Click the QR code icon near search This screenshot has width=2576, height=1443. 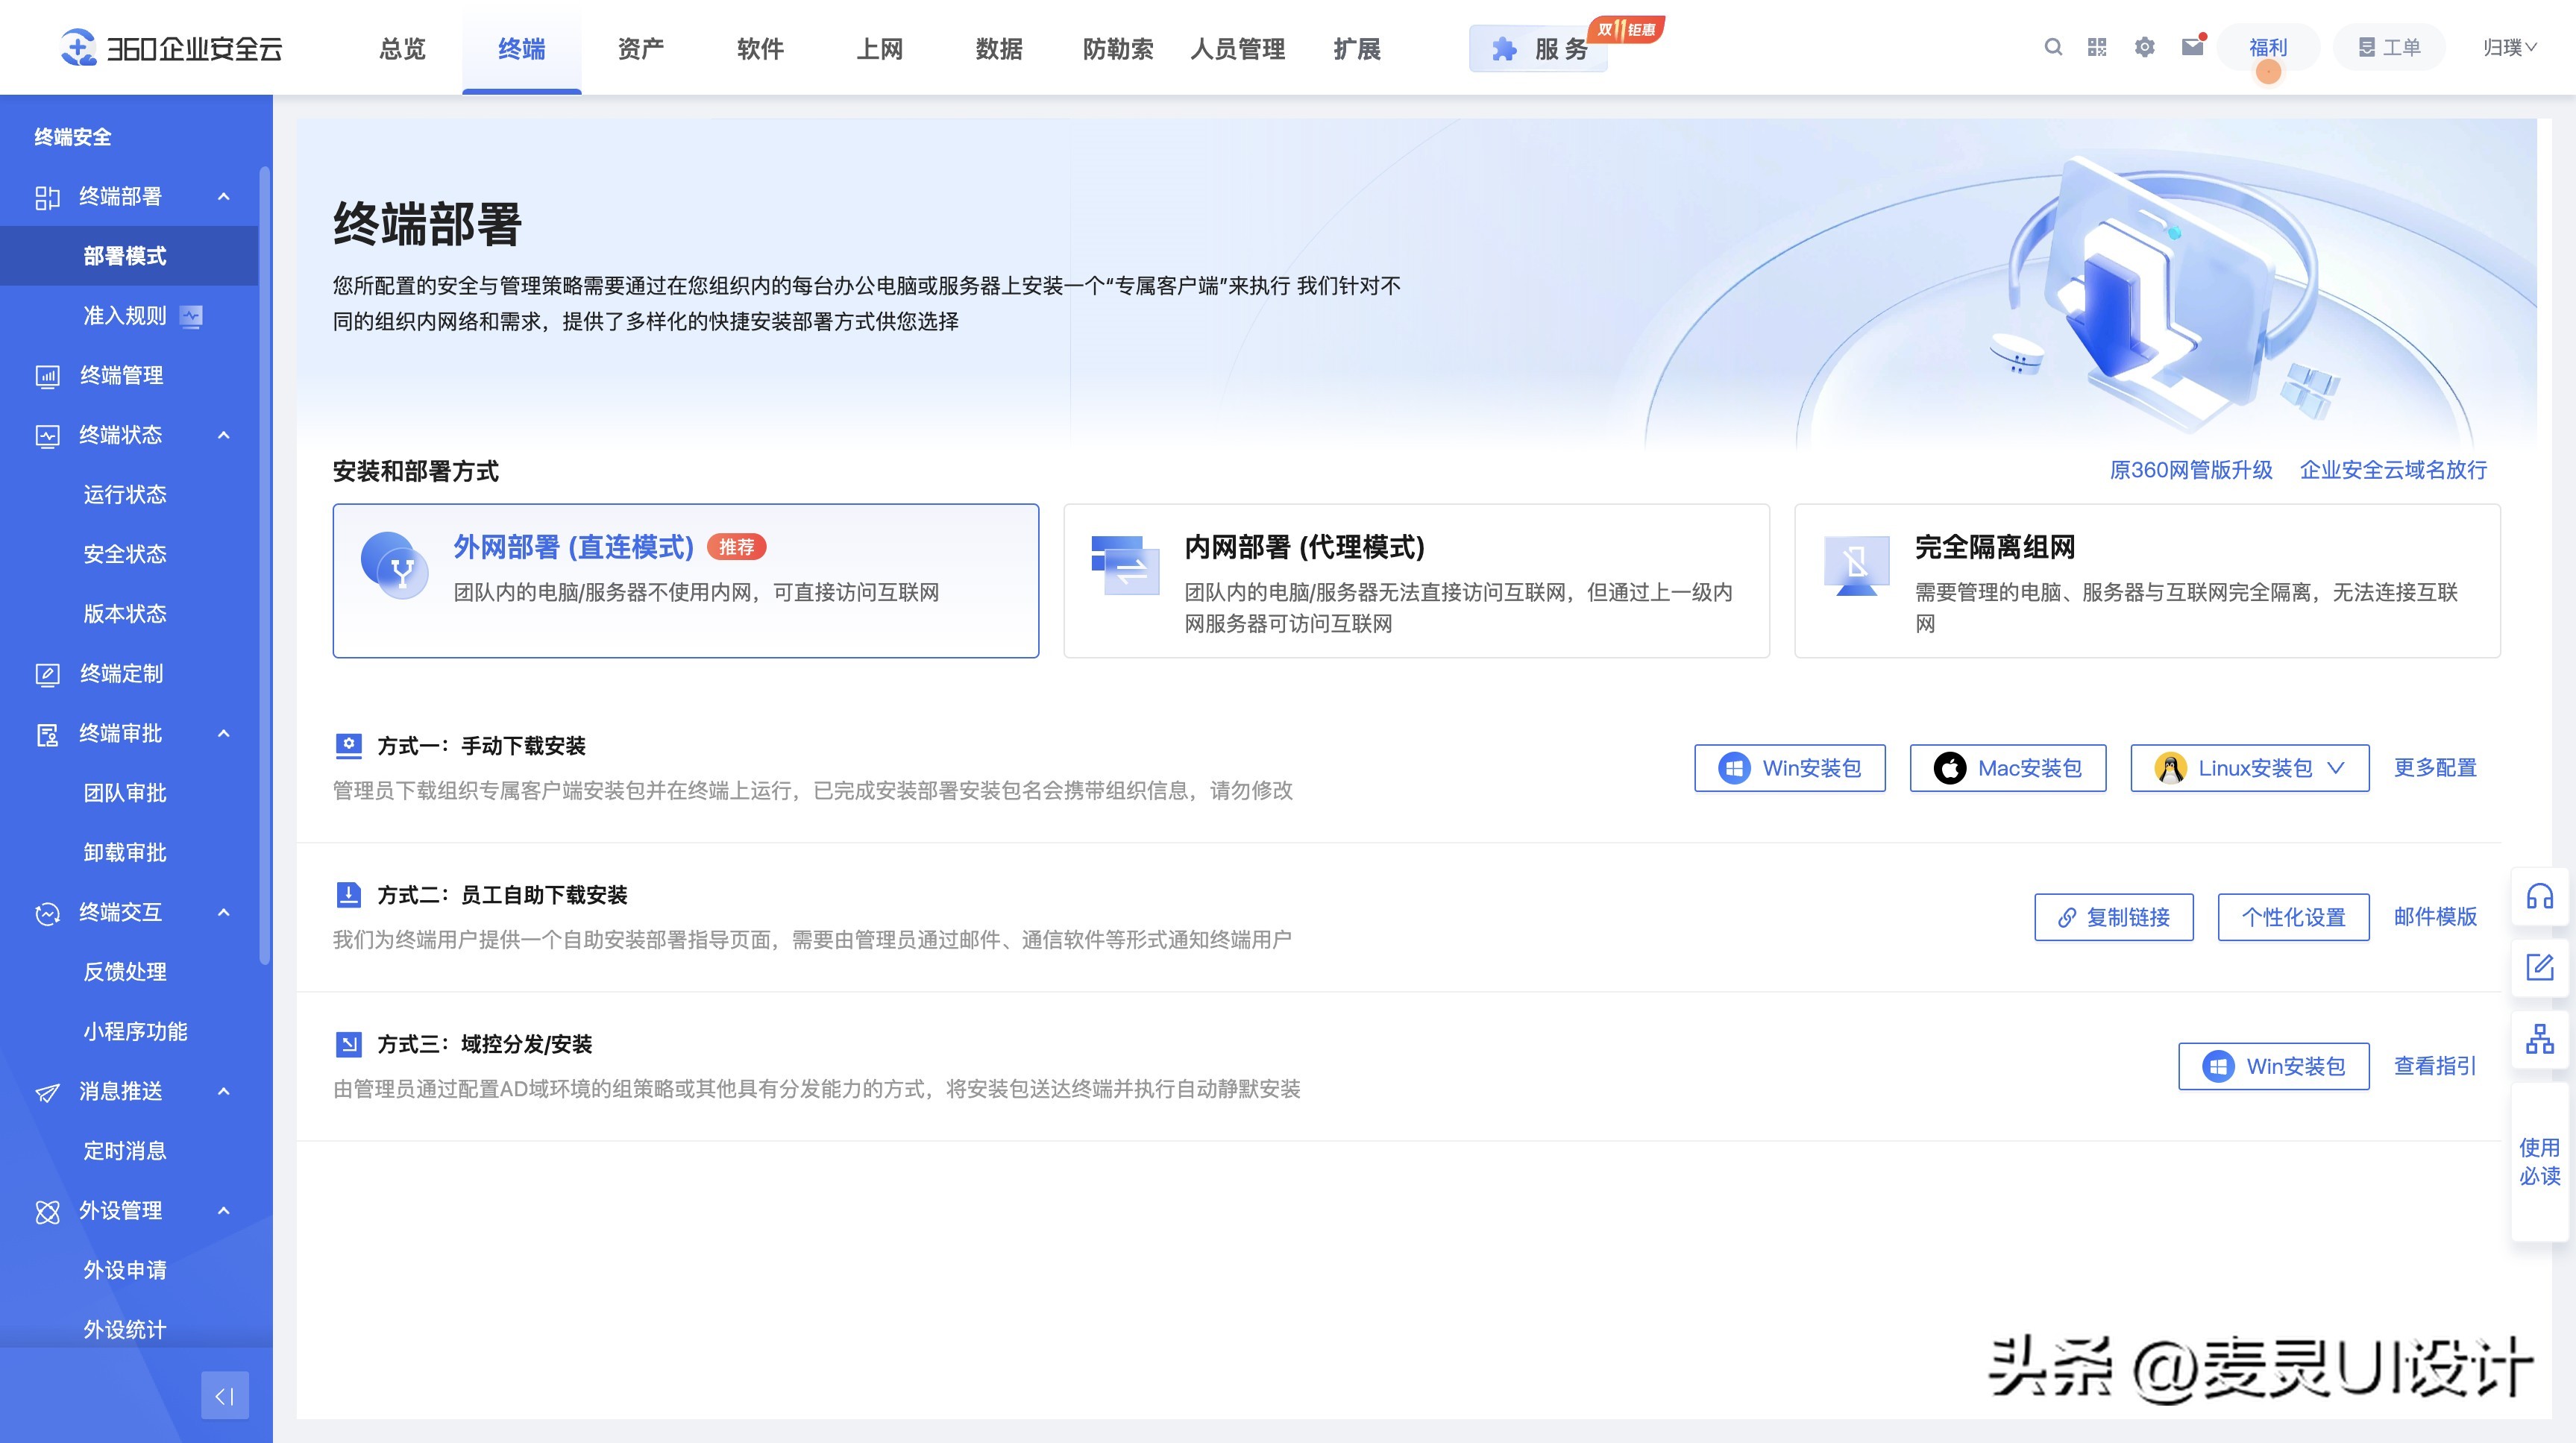click(x=2097, y=47)
